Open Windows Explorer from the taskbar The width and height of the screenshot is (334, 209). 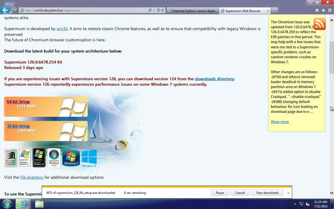[x=39, y=204]
